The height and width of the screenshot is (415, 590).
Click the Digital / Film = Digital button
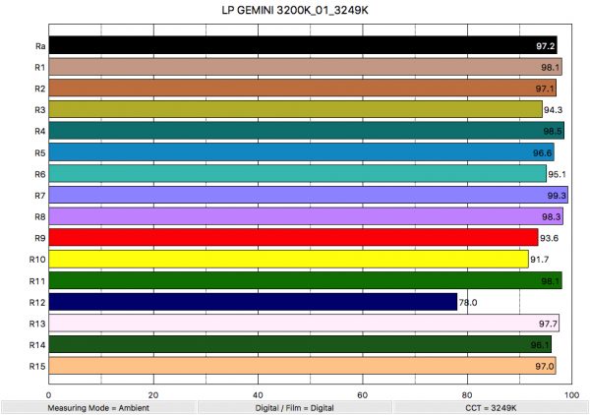click(295, 405)
